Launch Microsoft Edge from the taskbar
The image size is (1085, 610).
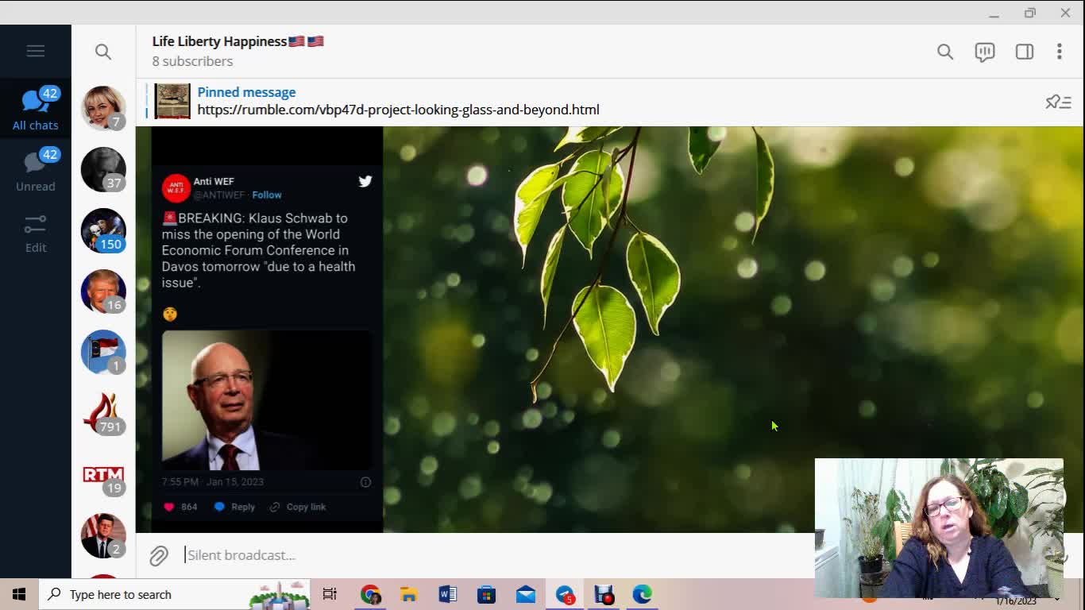tap(642, 594)
